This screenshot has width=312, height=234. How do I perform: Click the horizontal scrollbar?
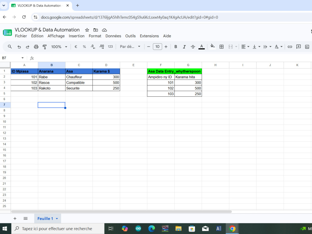coord(121,212)
